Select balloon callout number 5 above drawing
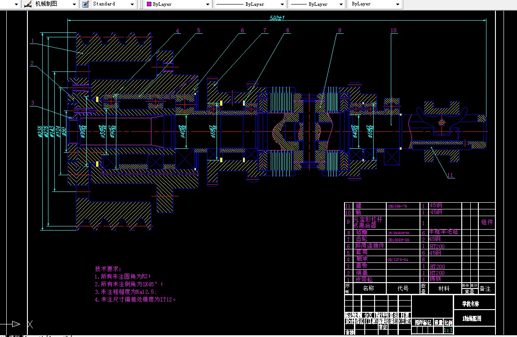Screen dimensions: 517x337 coord(199,31)
